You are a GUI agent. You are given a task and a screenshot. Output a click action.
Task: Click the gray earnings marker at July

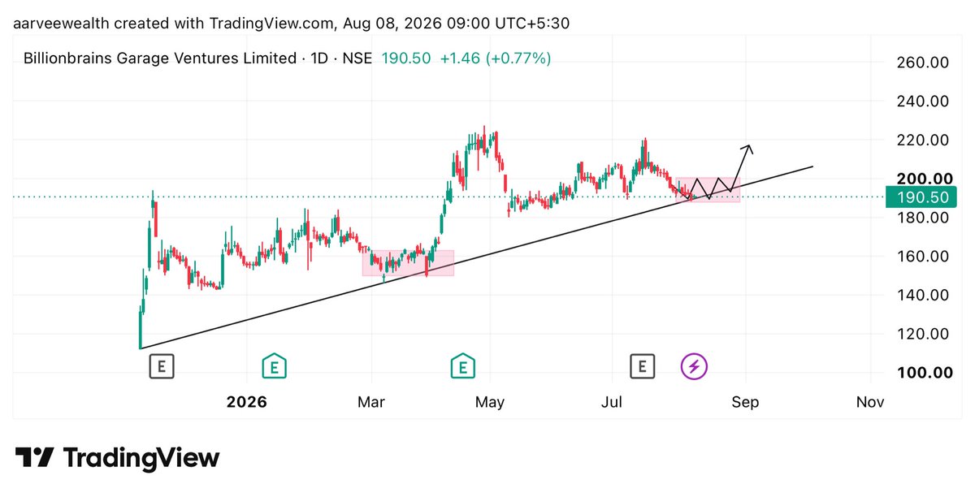pos(643,366)
